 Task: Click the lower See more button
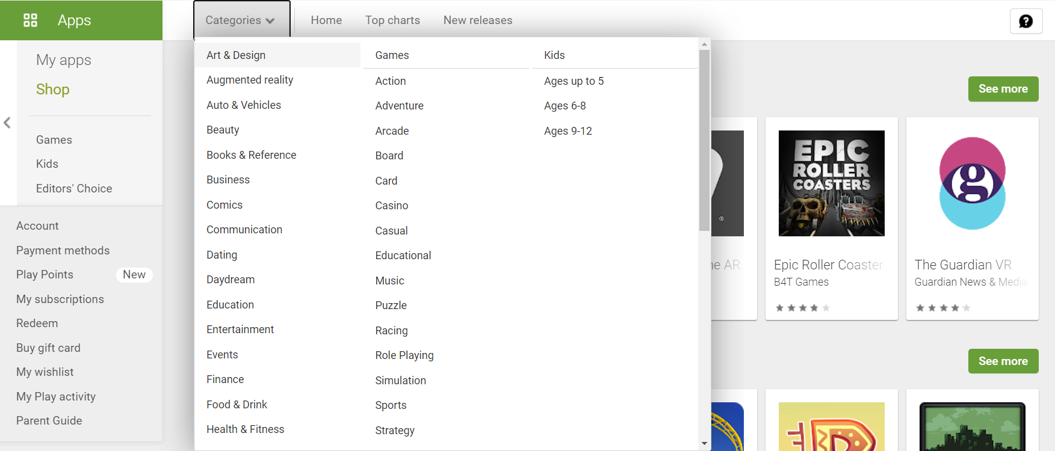1003,361
